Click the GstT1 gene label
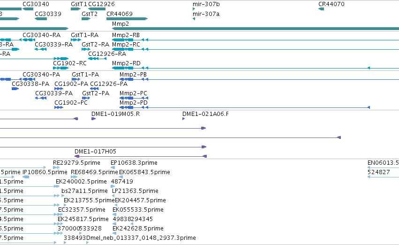Screen dimensions: 399x245 (x=79, y=4)
